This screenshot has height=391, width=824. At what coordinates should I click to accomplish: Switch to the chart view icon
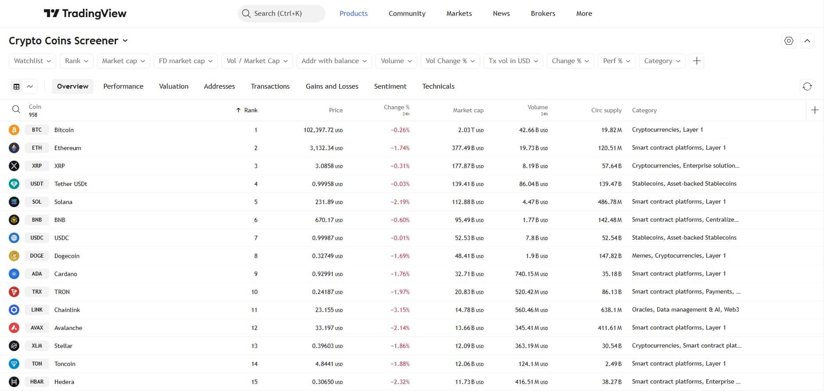tap(30, 86)
